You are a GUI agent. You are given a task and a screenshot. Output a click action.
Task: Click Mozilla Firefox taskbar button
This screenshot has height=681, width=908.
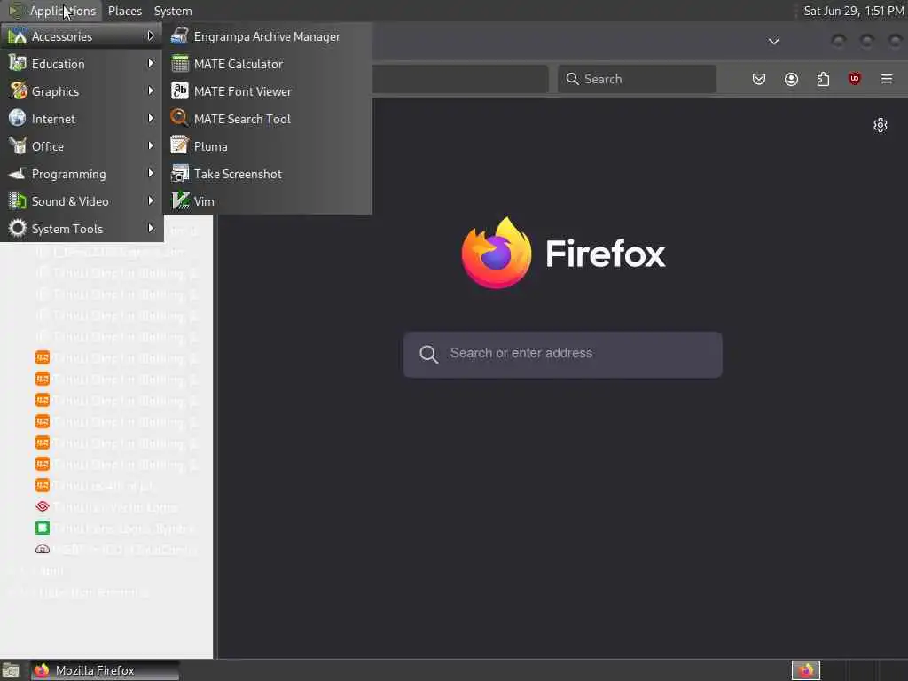105,670
